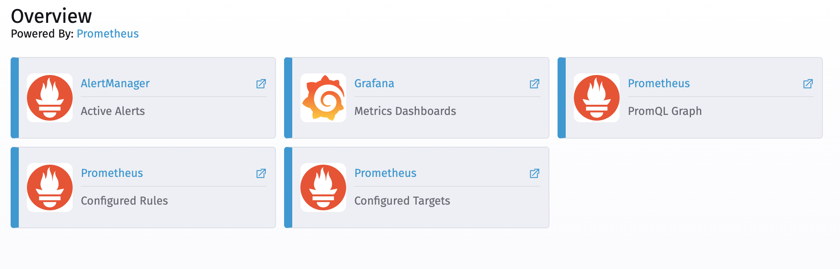This screenshot has width=840, height=269.
Task: Open AlertManager via its external-link icon
Action: (x=262, y=84)
